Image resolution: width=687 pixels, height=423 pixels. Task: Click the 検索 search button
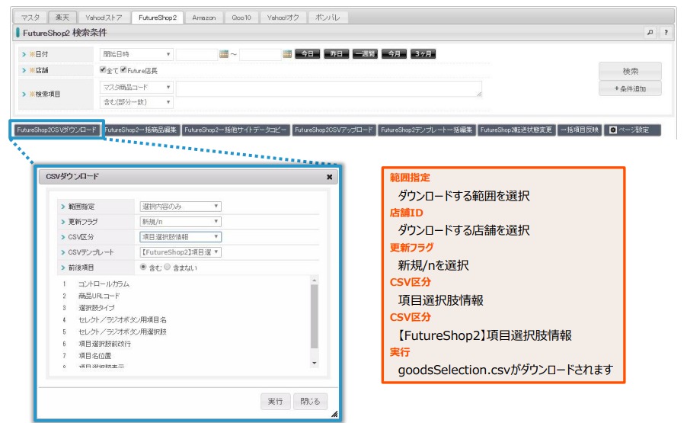point(630,71)
